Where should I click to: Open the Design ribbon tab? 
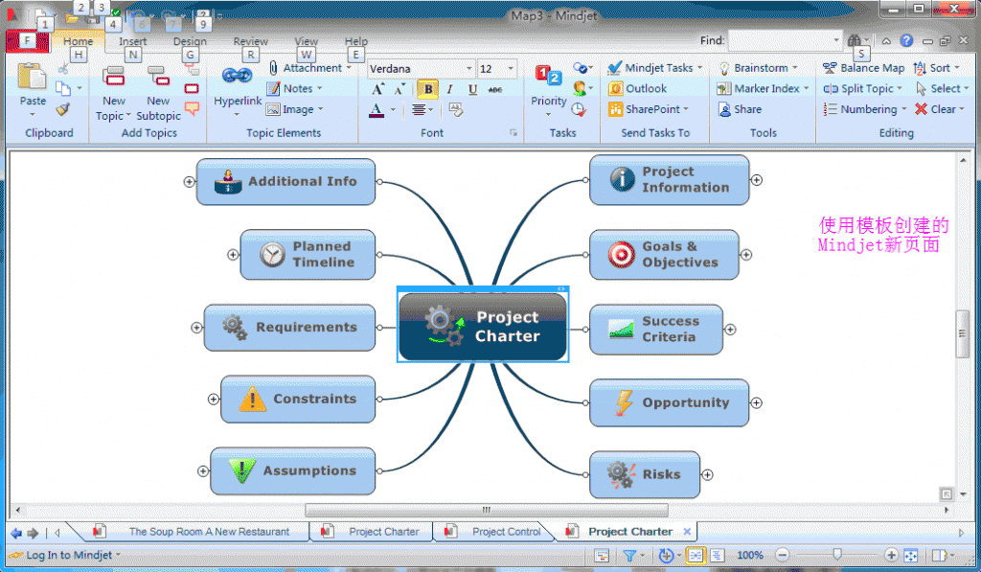coord(190,41)
